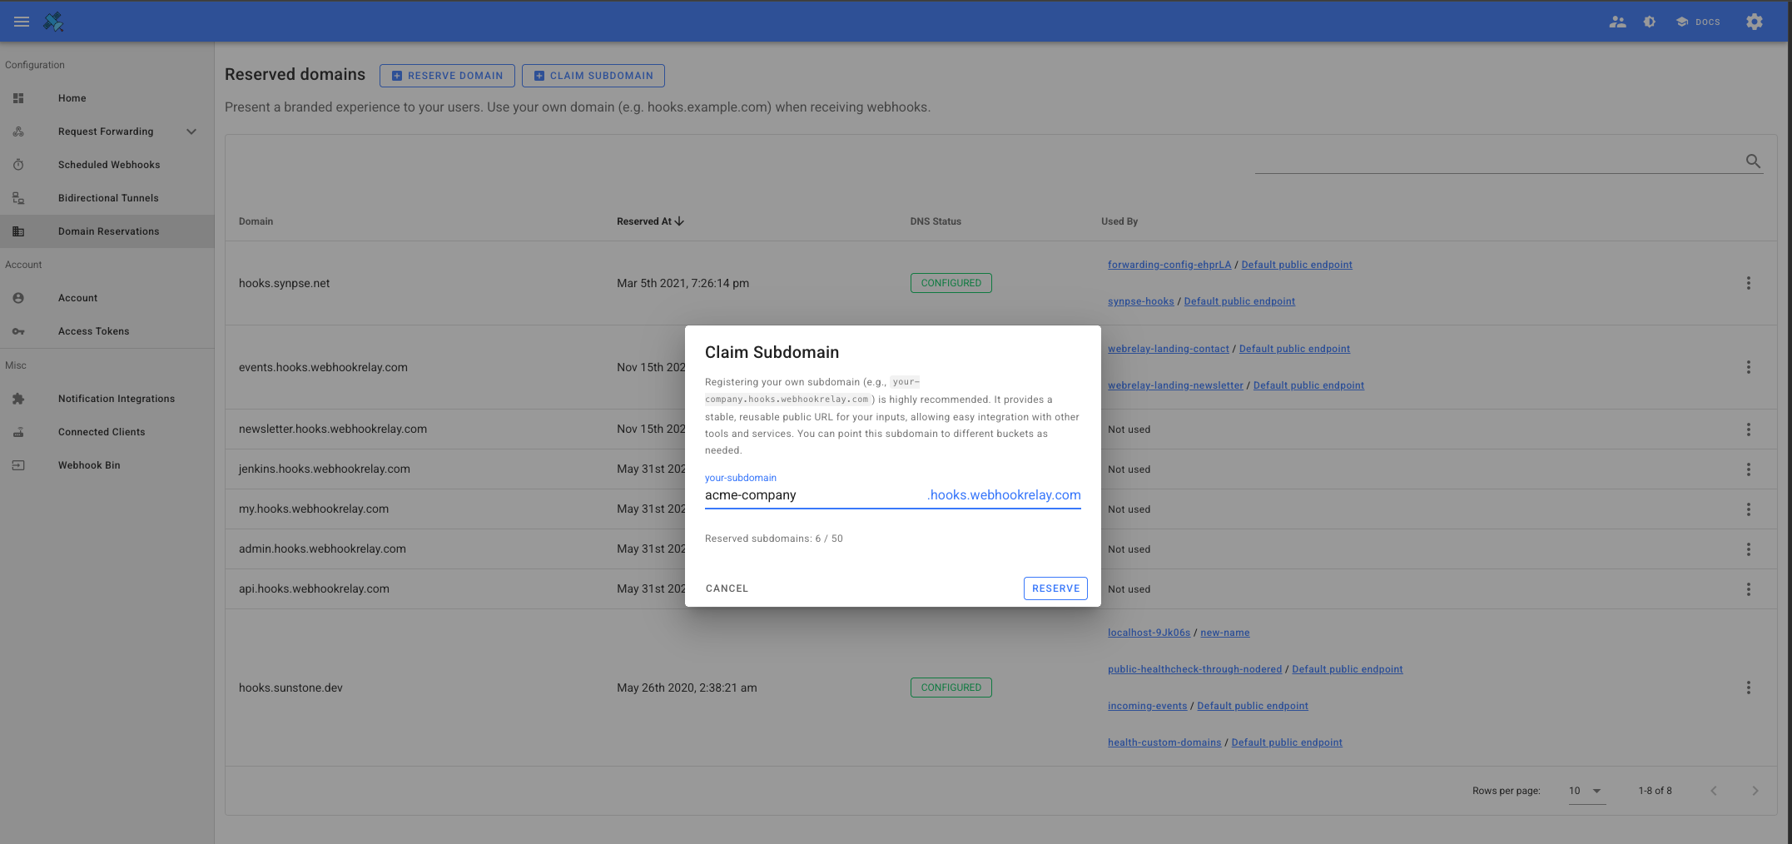Open the team members icon in the top bar

tap(1617, 21)
